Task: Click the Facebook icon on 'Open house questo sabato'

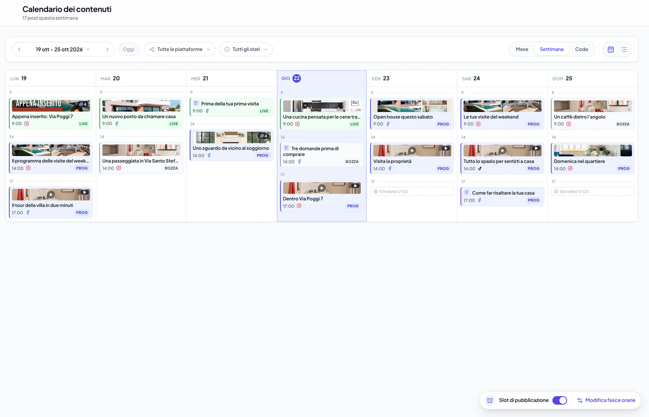Action: pyautogui.click(x=388, y=124)
